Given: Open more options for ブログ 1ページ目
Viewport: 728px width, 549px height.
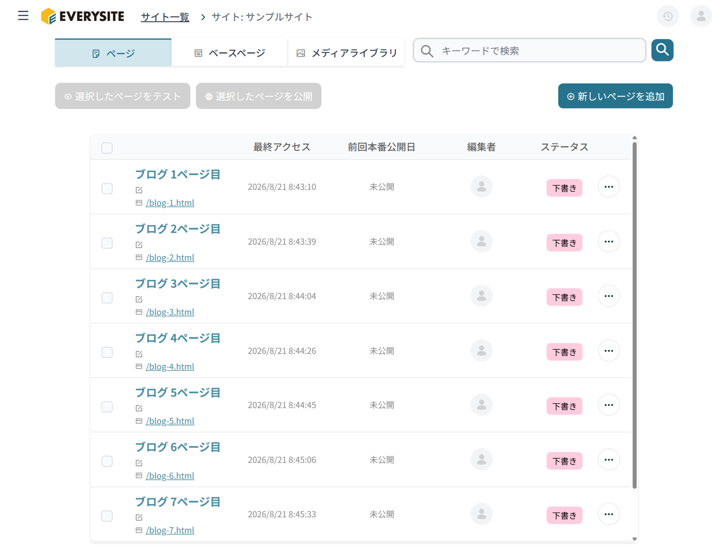Looking at the screenshot, I should [608, 187].
